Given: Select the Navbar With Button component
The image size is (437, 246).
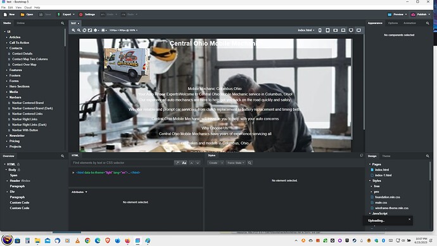Looking at the screenshot, I should coord(25,130).
